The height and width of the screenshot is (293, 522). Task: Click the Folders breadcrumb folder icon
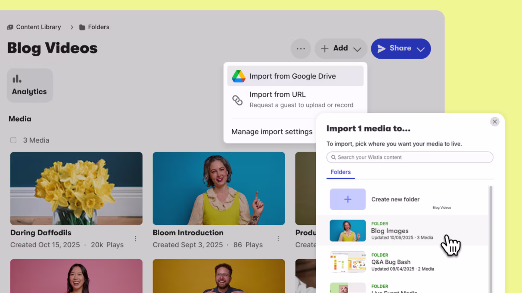tap(82, 27)
